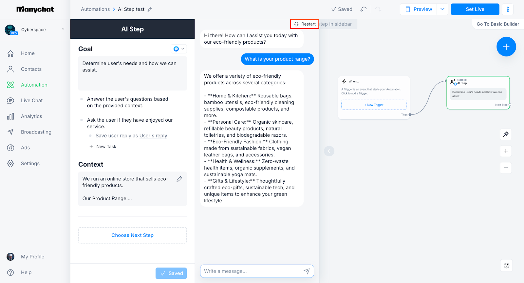Click the blue plus add-step button
Image resolution: width=524 pixels, height=283 pixels.
(x=506, y=47)
